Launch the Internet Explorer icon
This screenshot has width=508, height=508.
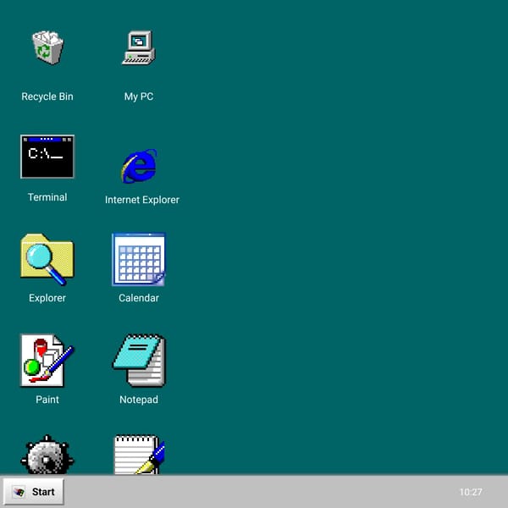point(140,166)
